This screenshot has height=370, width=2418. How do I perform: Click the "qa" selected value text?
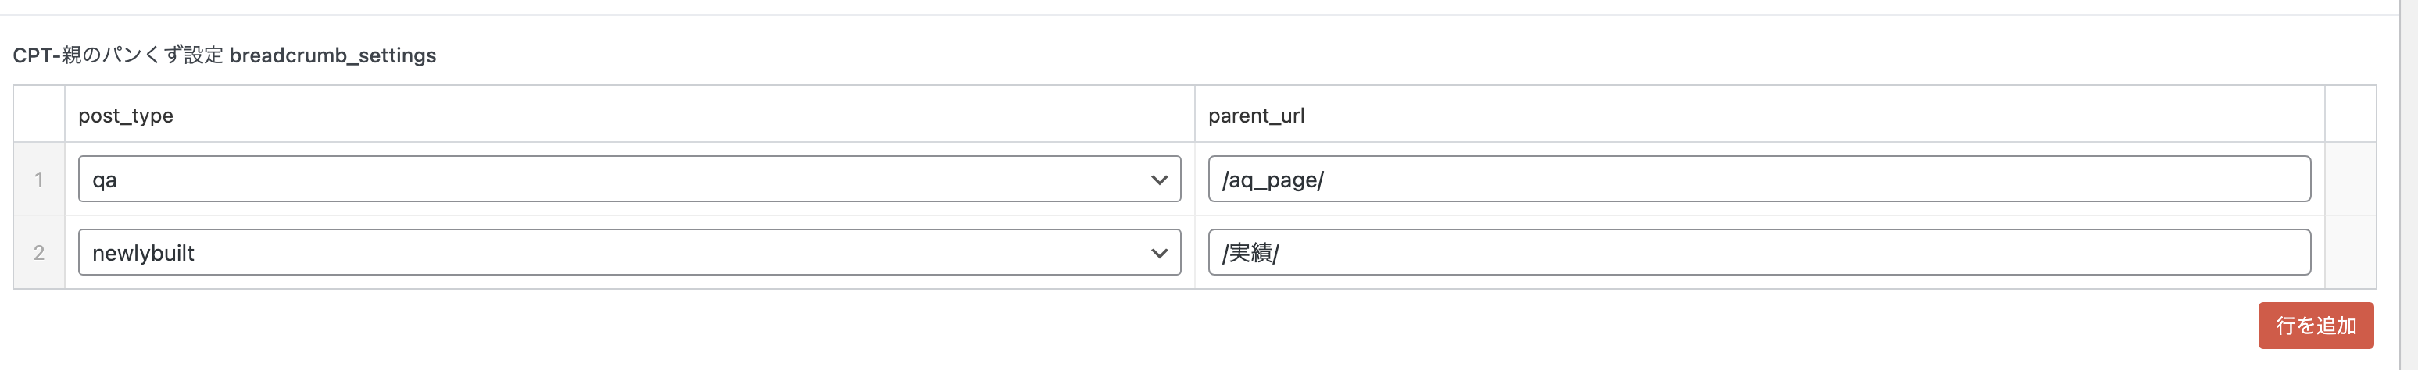104,180
